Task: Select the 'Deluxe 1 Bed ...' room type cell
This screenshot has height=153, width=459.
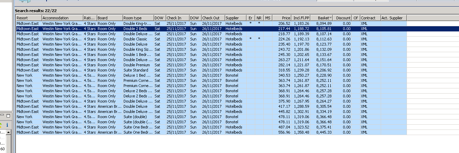Action: [138, 75]
